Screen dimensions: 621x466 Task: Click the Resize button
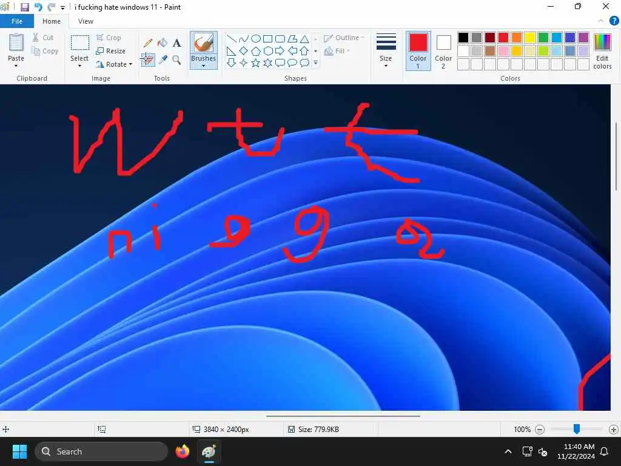click(111, 51)
